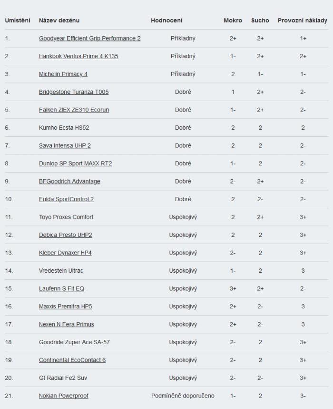
Task: Select Fulda SportControl 2 link
Action: (x=66, y=199)
